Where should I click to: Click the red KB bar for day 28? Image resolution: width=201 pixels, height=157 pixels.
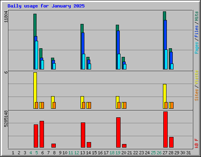point(171,142)
